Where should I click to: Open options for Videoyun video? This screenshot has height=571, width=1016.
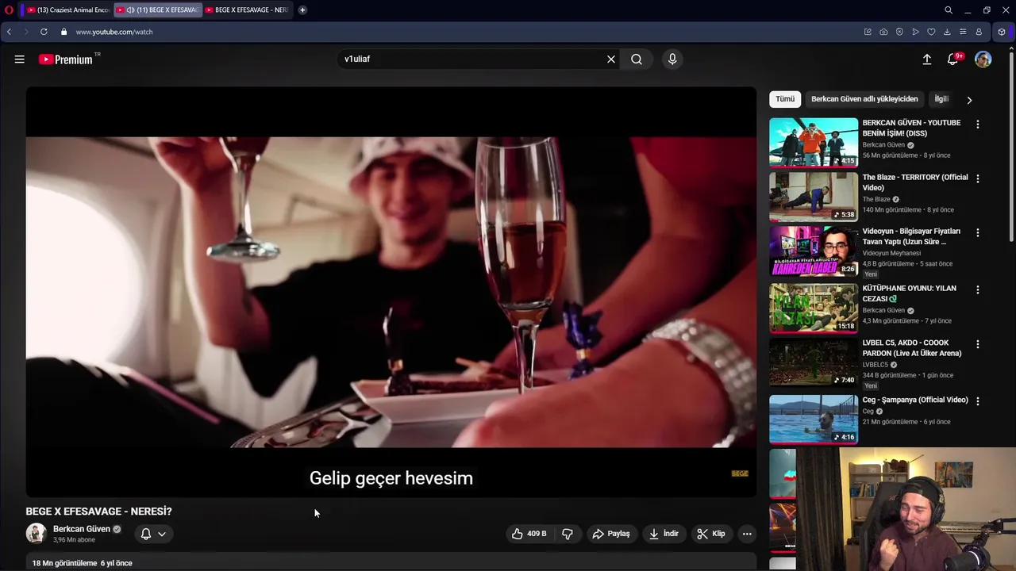pos(978,233)
